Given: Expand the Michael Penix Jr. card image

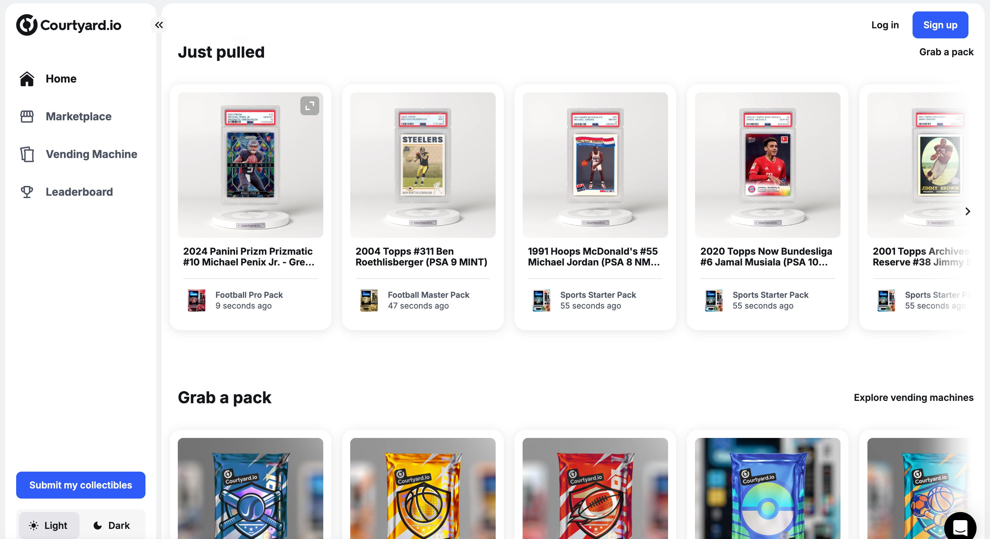Looking at the screenshot, I should coord(310,106).
